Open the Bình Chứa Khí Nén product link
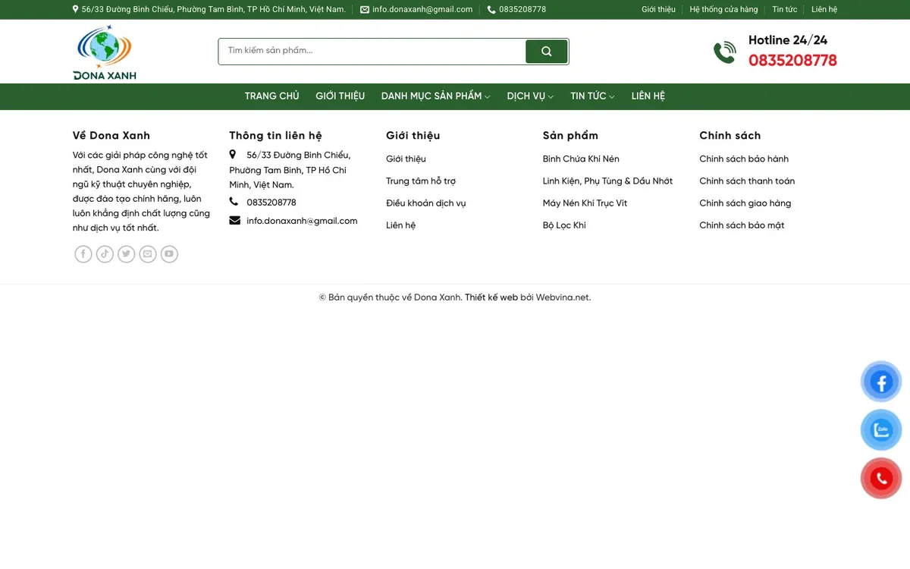Image resolution: width=910 pixels, height=569 pixels. [581, 159]
